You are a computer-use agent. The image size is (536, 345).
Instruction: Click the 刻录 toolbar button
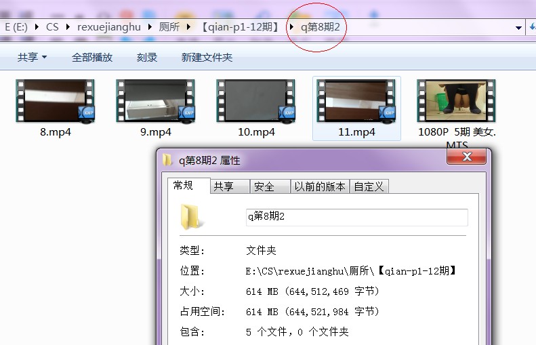147,58
